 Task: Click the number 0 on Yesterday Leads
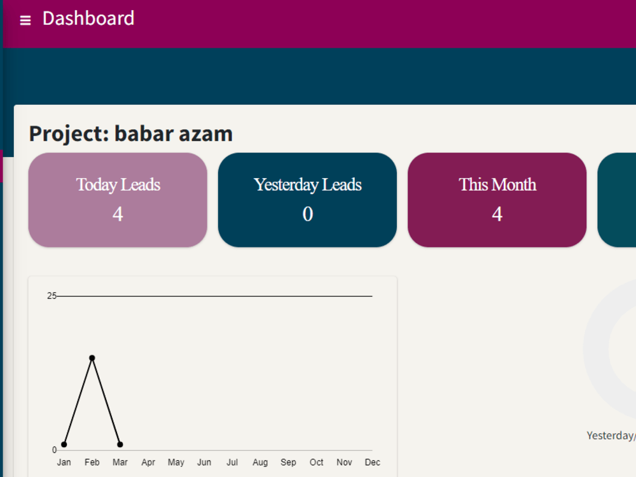[x=307, y=214]
